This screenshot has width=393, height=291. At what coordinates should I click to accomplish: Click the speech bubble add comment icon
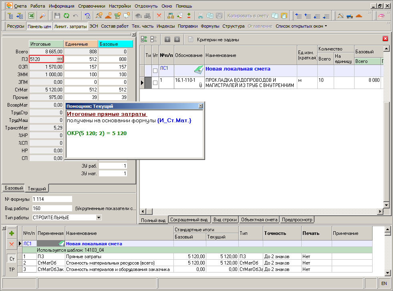(127, 16)
